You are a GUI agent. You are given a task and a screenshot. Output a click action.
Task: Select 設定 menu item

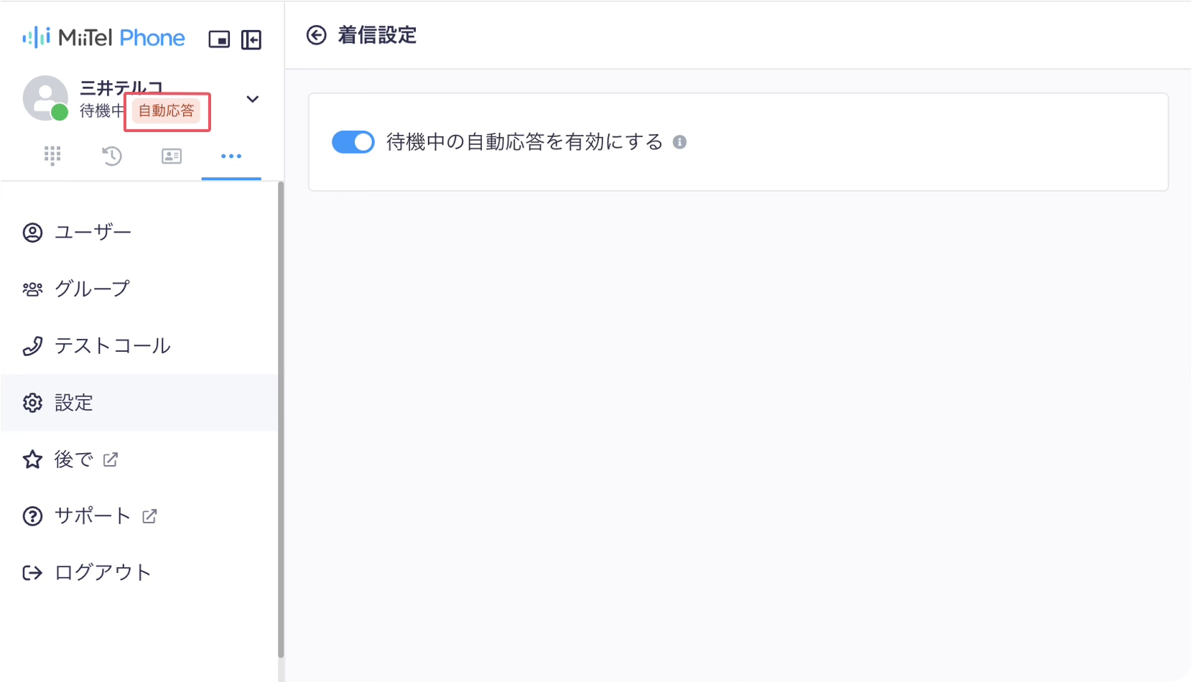(139, 403)
